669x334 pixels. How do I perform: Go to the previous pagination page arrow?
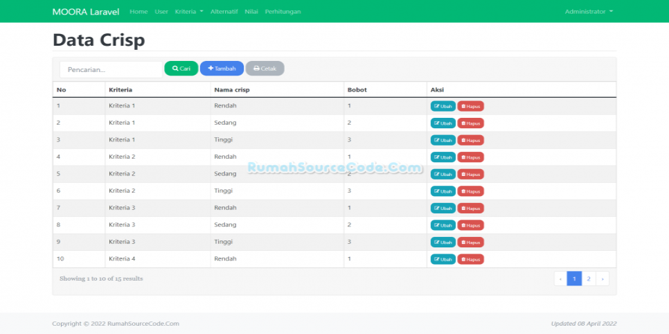[x=560, y=279]
